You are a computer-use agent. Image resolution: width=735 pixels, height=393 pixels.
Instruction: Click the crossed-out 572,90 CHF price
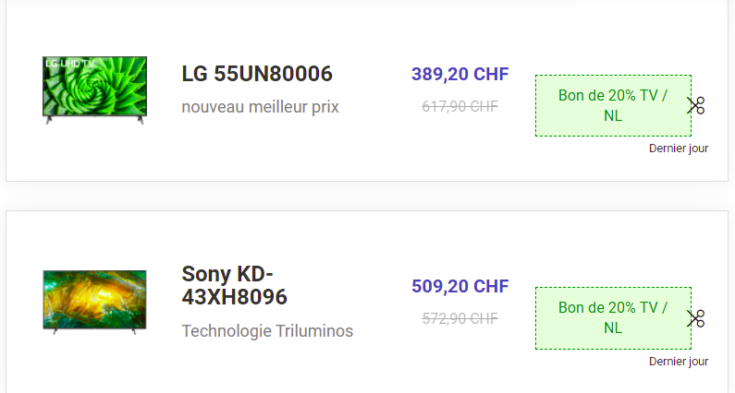(459, 318)
